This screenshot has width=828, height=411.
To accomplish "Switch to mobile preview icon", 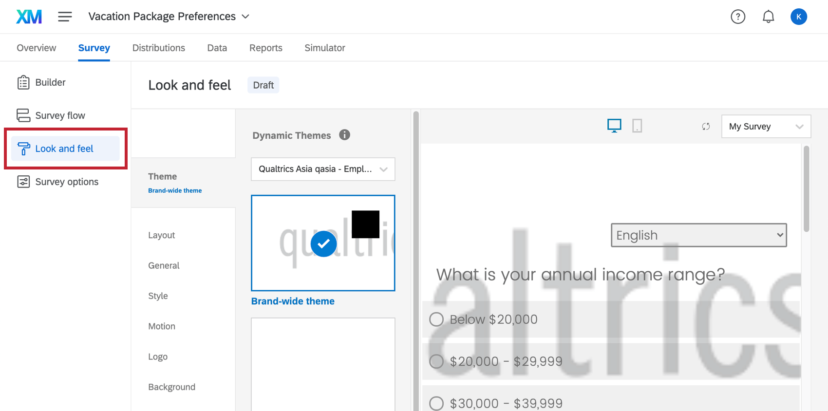I will tap(637, 126).
